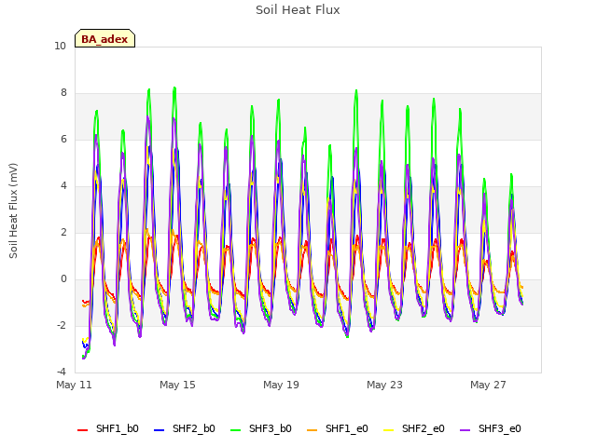The image size is (597, 447).
Task: Toggle the SHF1_e0 legend entry
Action: point(338,428)
